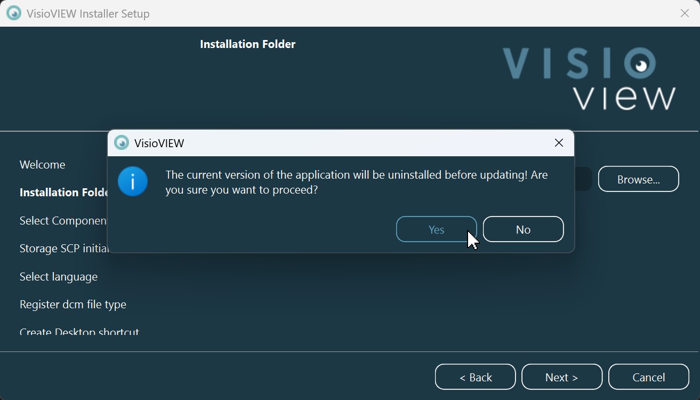
Task: Click No to decline the uninstall
Action: pyautogui.click(x=523, y=229)
